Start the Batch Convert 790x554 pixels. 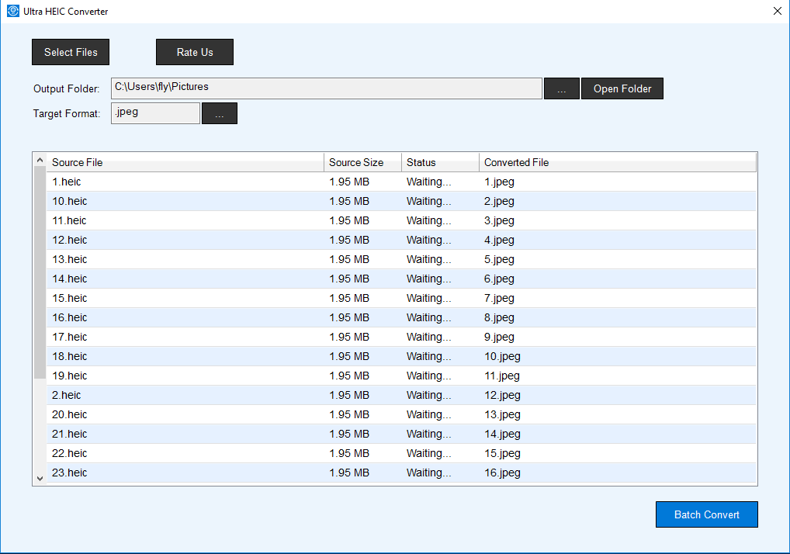[706, 514]
